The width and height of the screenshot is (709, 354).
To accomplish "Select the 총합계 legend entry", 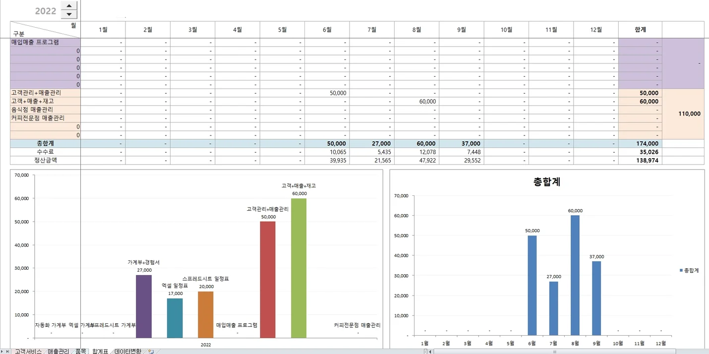I will (x=689, y=270).
